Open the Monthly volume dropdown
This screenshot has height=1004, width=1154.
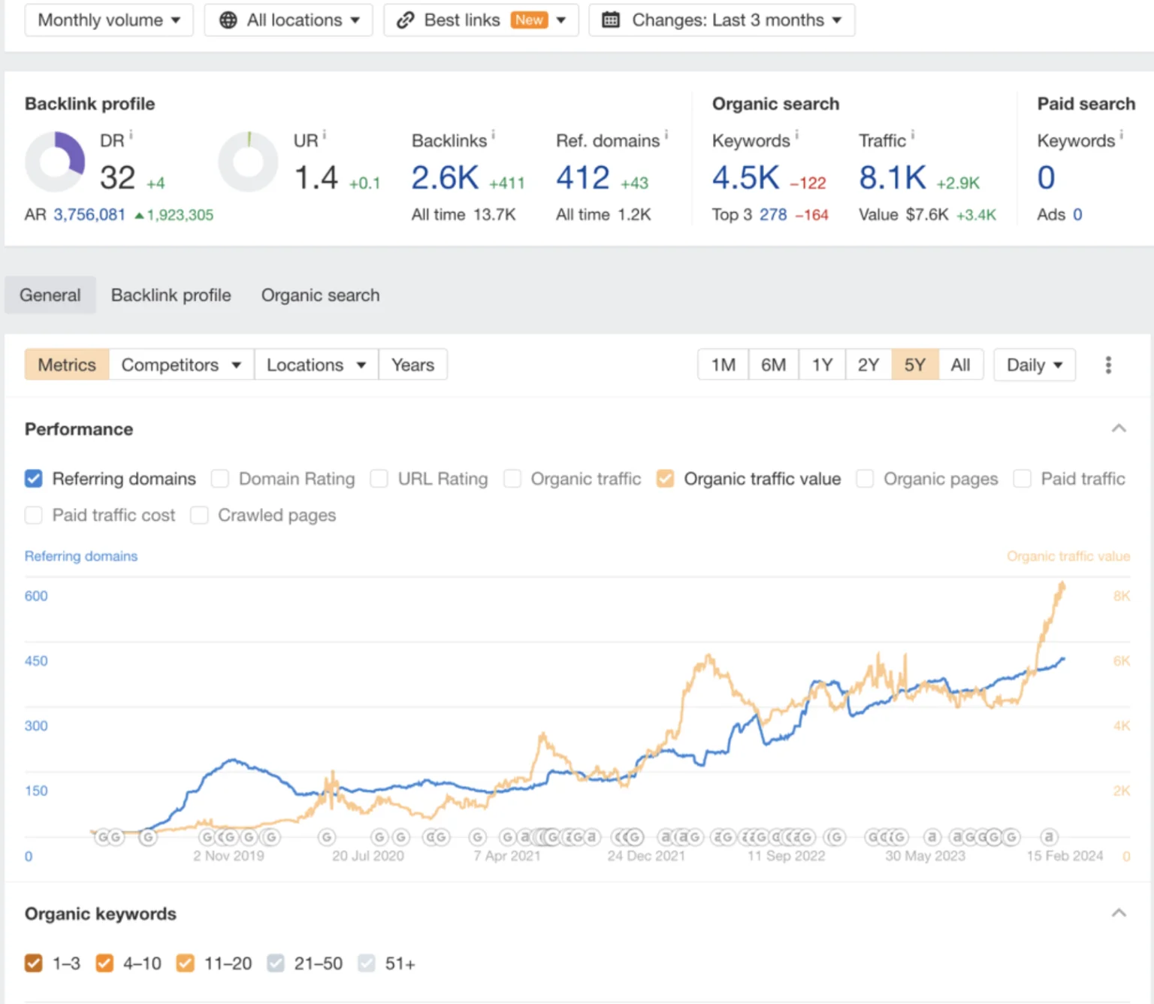tap(109, 20)
